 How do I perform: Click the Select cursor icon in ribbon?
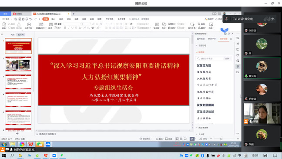point(211,24)
